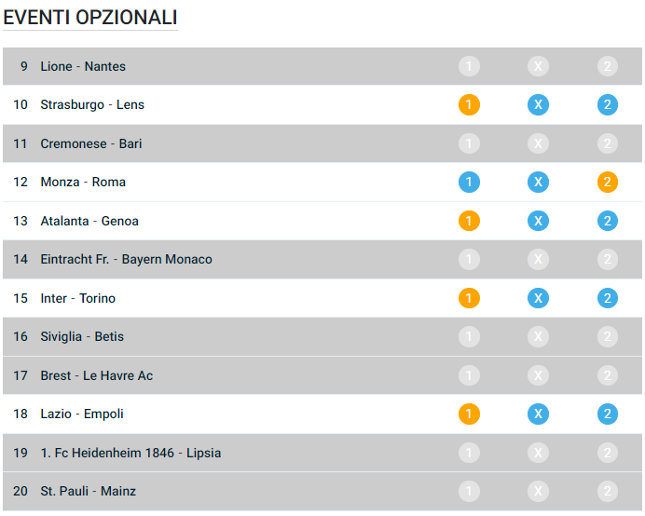Click disabled 1 button for Lione - Nantes
This screenshot has height=516, width=645.
point(469,66)
